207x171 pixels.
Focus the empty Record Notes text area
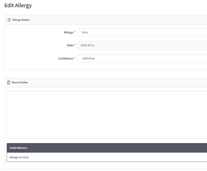pyautogui.click(x=107, y=115)
